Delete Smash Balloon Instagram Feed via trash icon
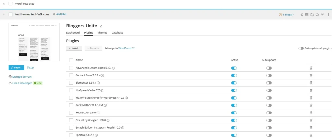 click(311, 128)
